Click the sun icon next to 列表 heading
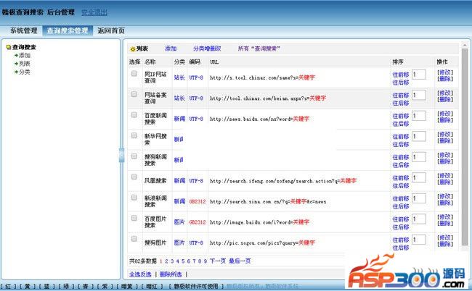This screenshot has height=291, width=472. (132, 49)
